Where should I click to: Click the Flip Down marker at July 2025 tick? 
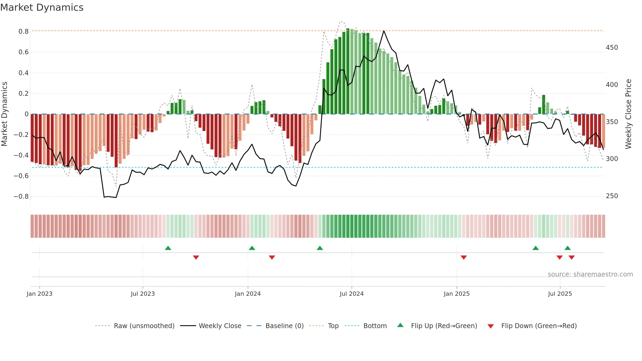pos(560,258)
